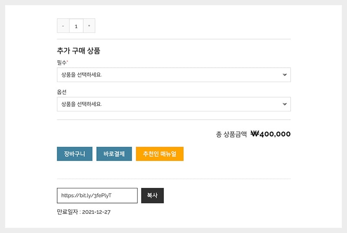This screenshot has height=233, width=347.
Task: Open the 옵션 product dropdown
Action: click(x=173, y=104)
